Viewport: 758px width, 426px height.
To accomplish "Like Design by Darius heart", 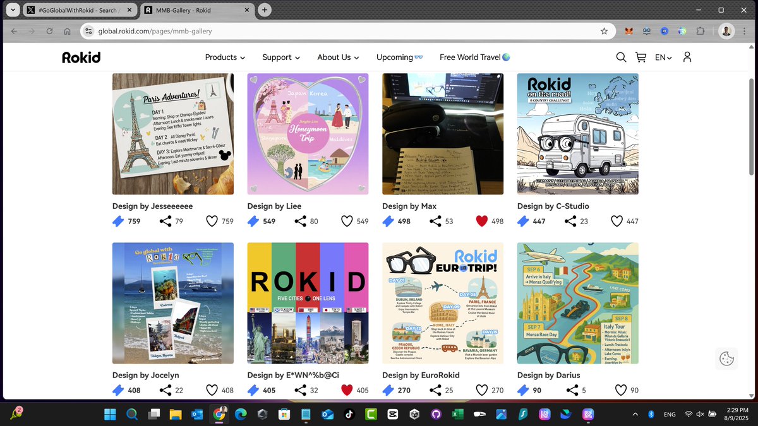I will [x=621, y=390].
